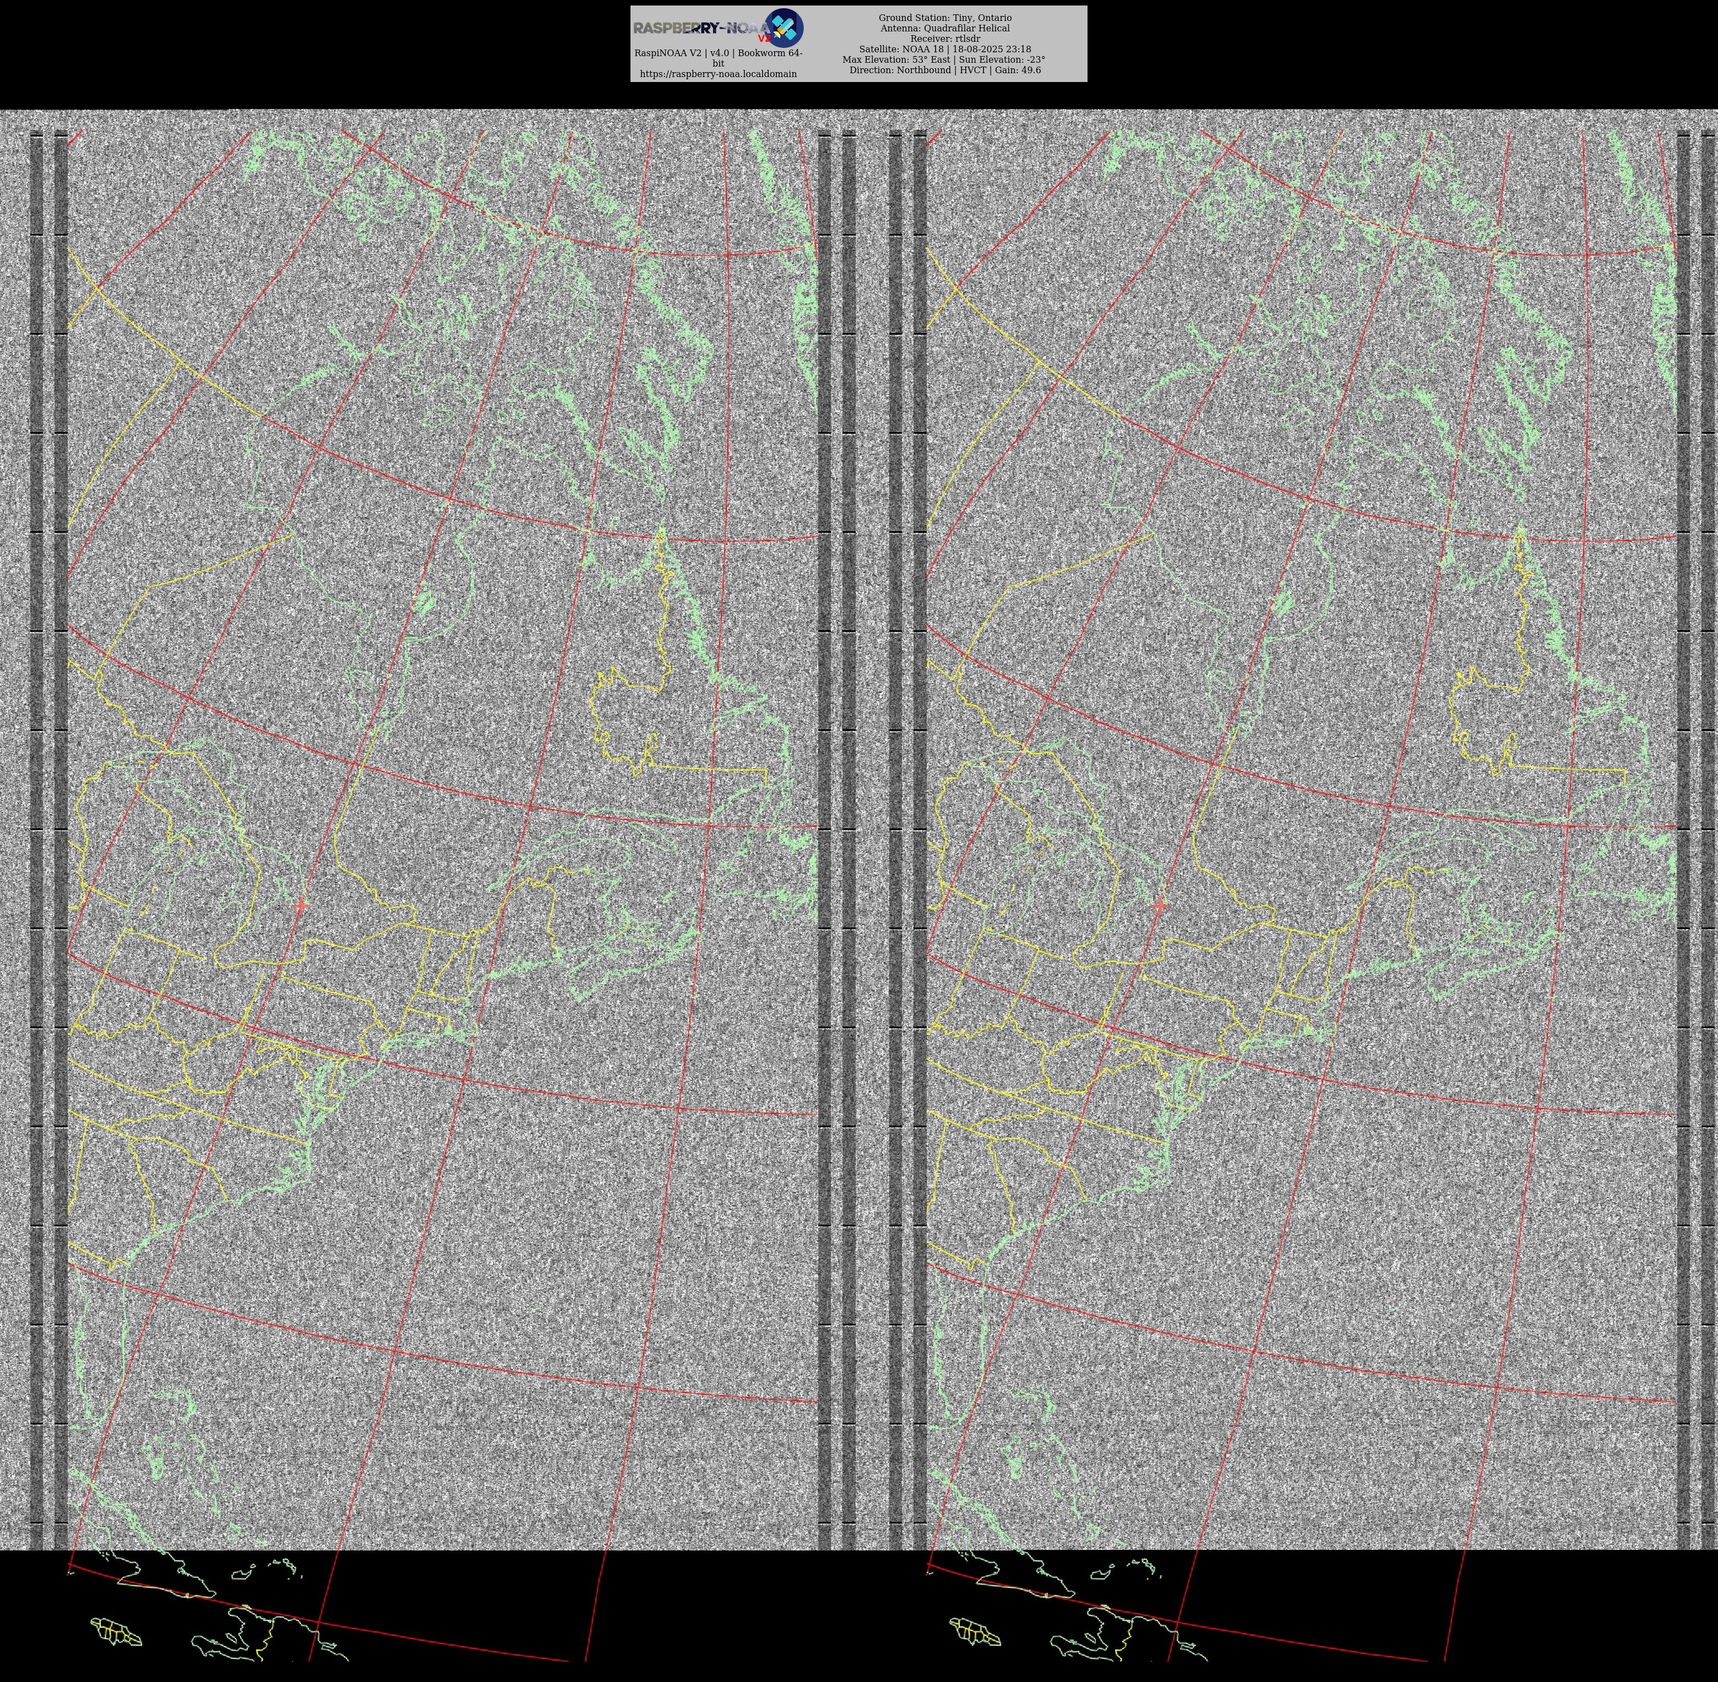Click the Puerto Rico outline in left image
The image size is (1718, 1682).
pos(116,1632)
